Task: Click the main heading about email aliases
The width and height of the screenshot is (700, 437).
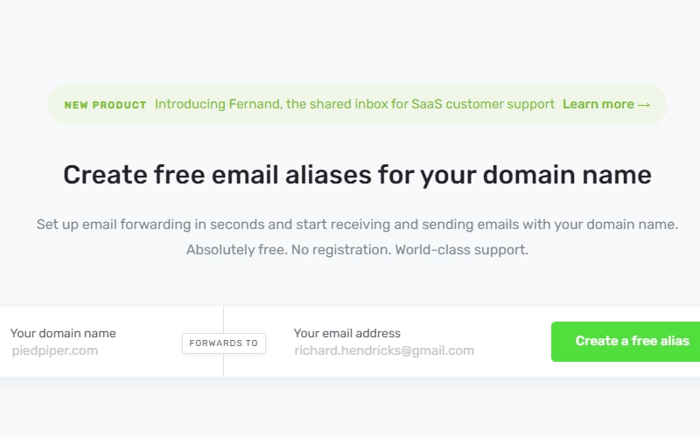Action: (x=357, y=175)
